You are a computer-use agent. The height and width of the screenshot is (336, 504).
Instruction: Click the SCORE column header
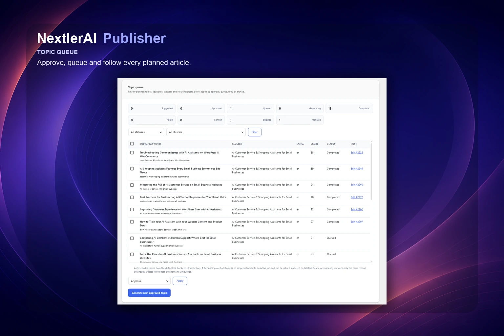(314, 144)
